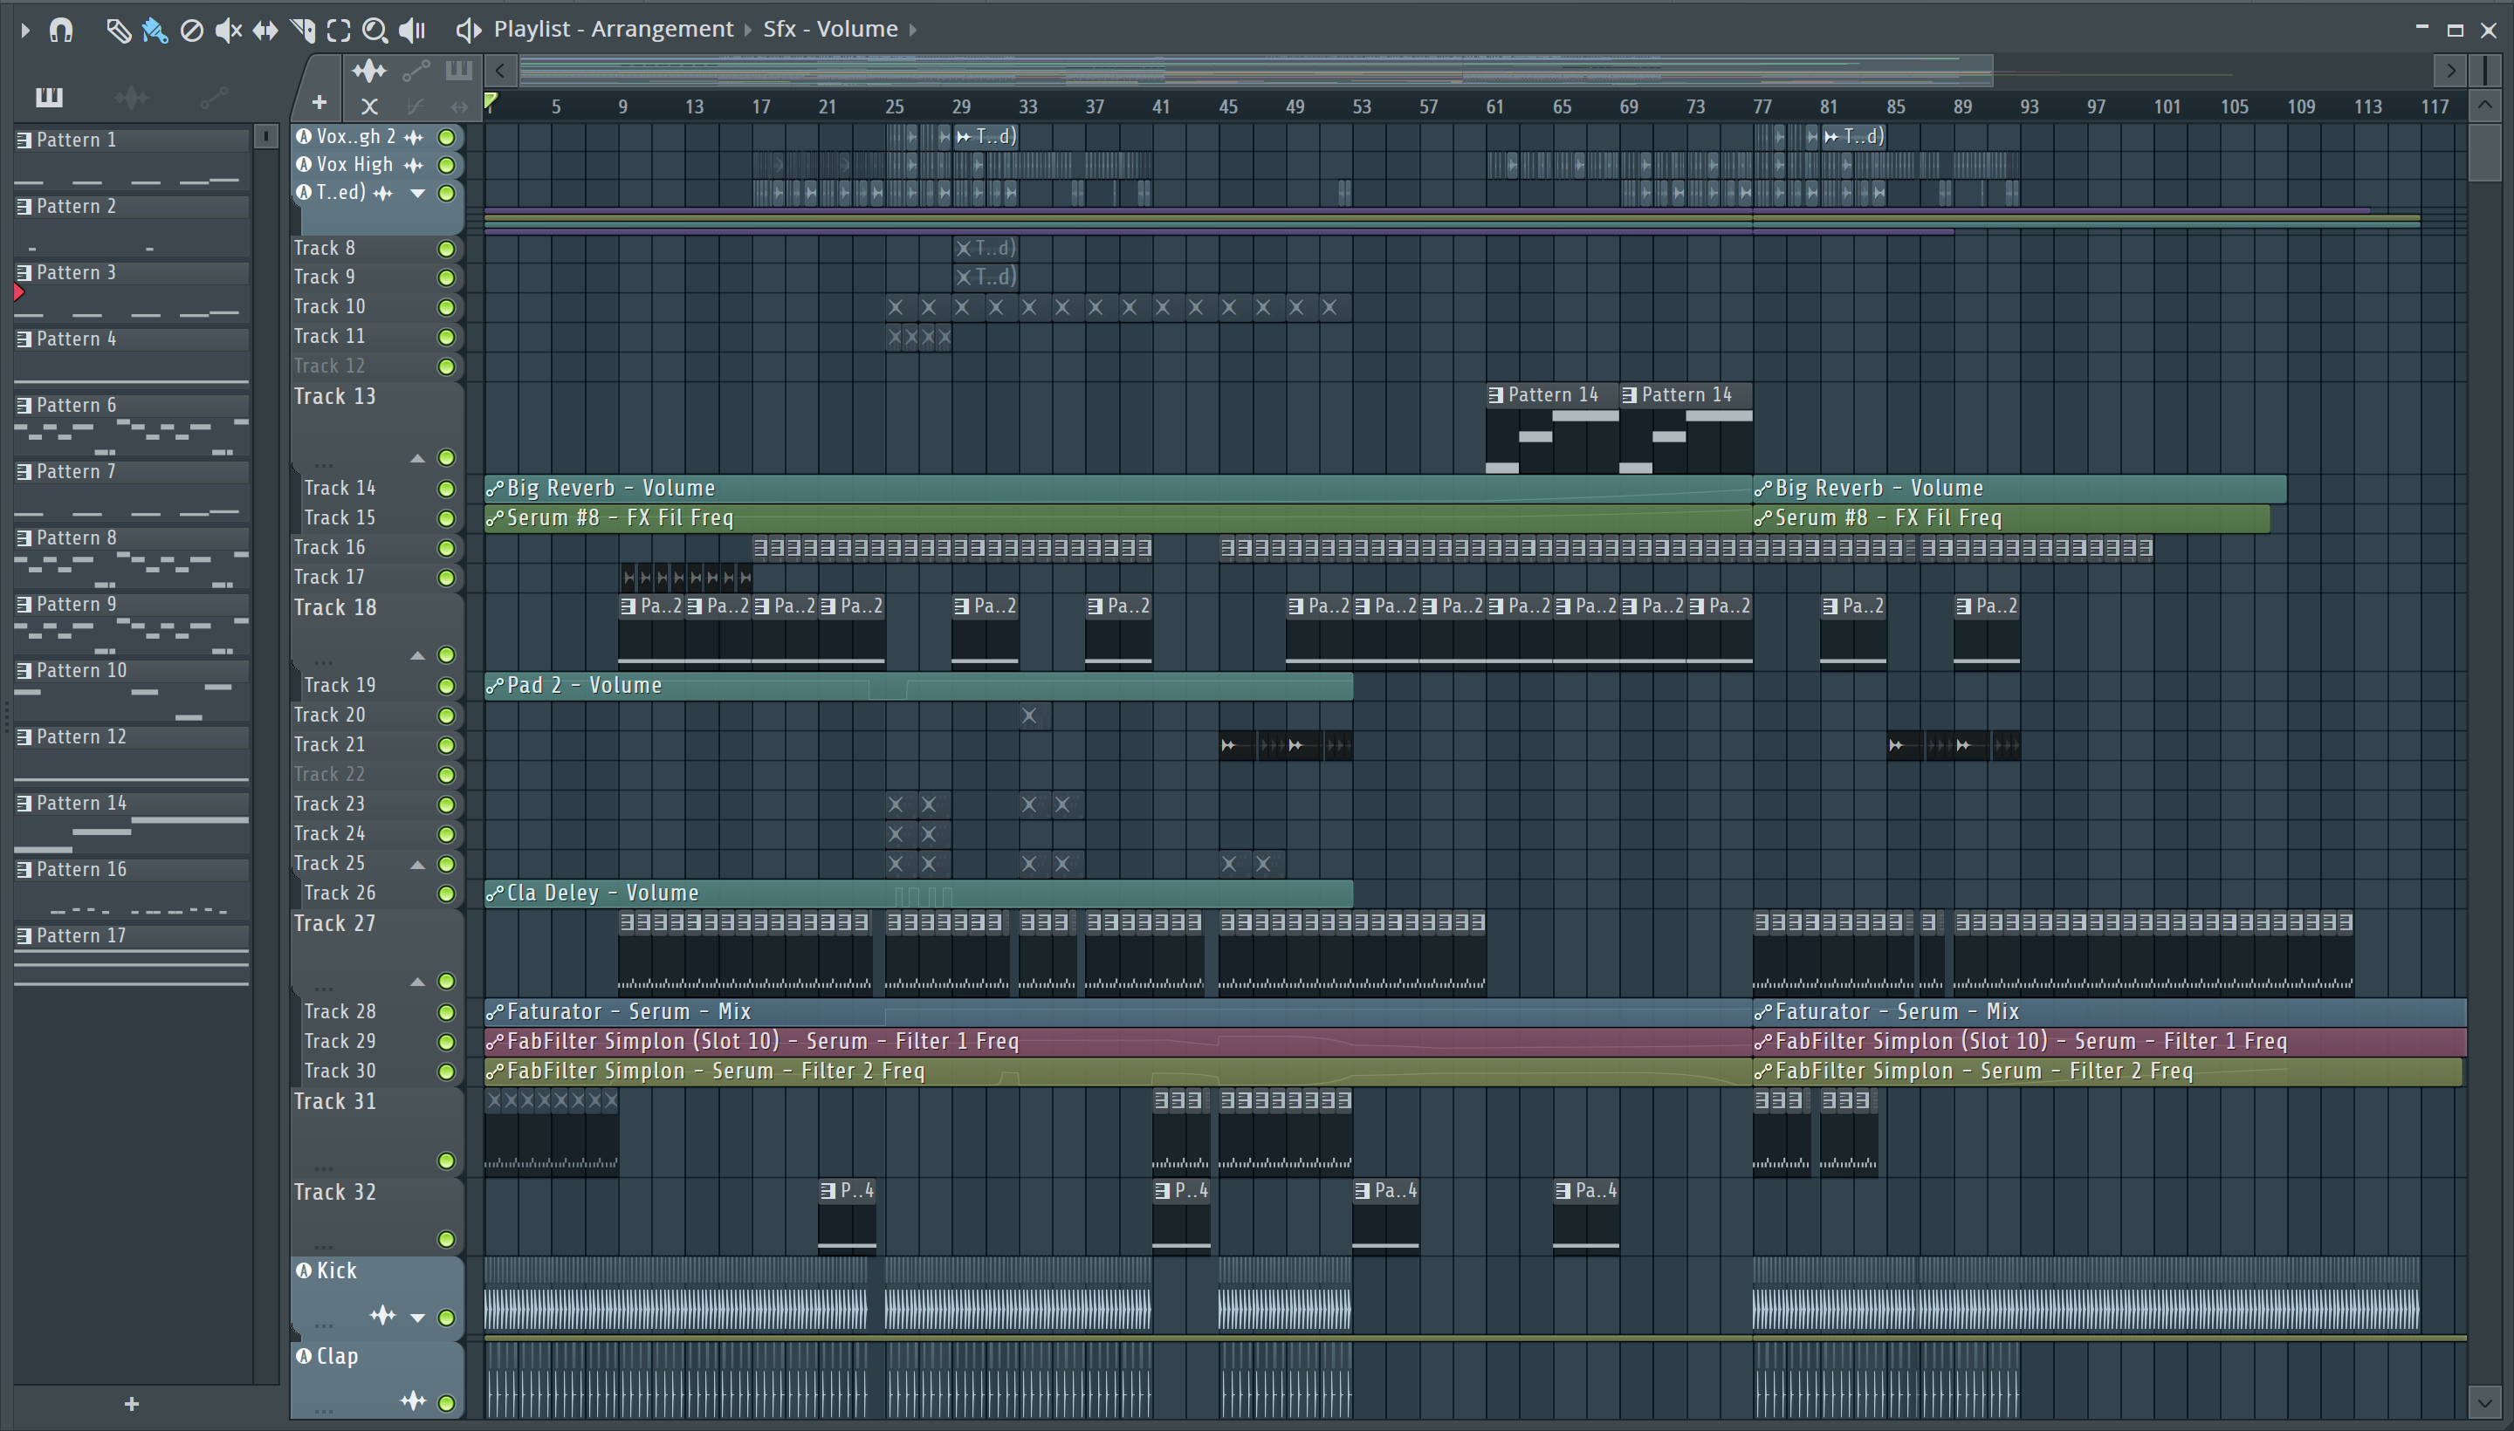Toggle mute on Track 10
2514x1431 pixels.
[446, 308]
